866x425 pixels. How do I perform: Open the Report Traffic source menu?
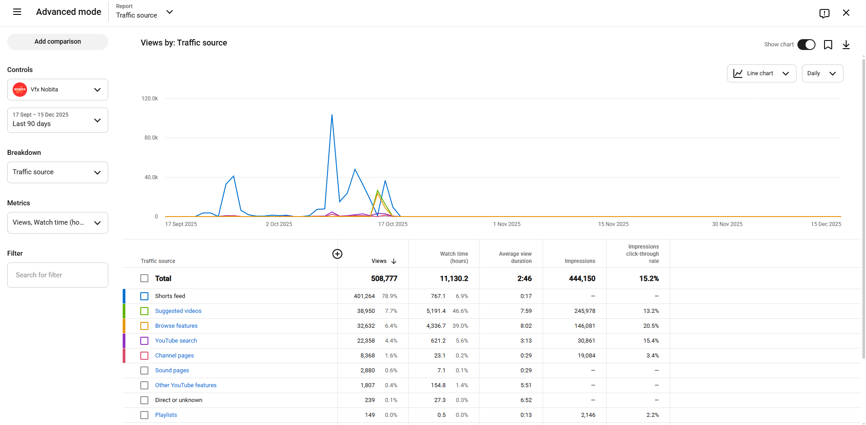tap(144, 12)
